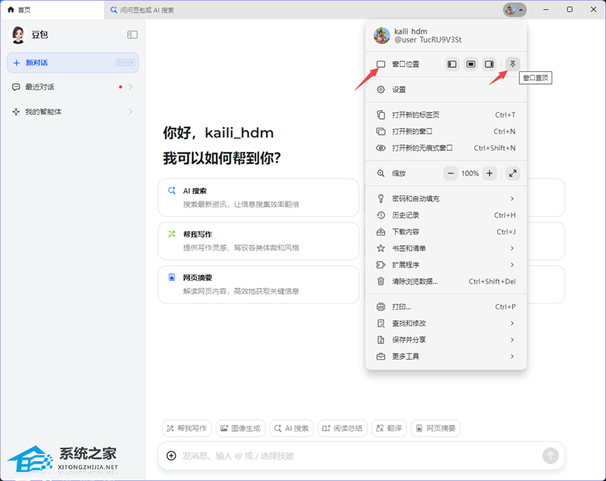606x481 pixels.
Task: Click the 历史记录 clock icon
Action: click(x=381, y=215)
